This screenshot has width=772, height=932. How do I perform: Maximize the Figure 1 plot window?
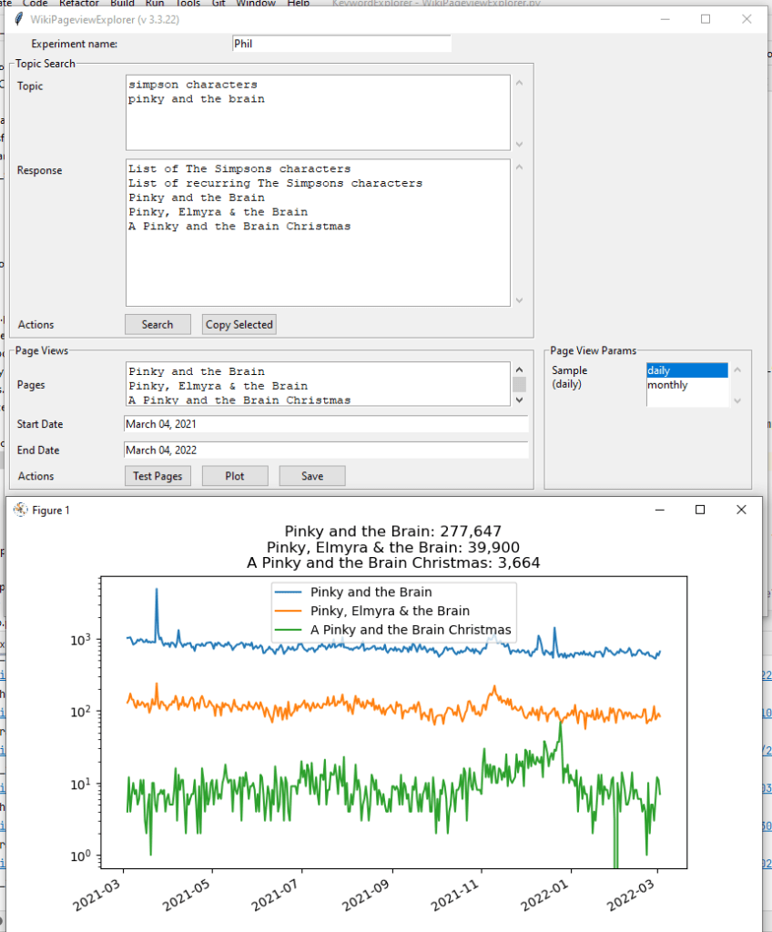pos(700,510)
